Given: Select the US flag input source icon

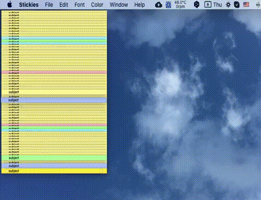Looking at the screenshot, I should [x=246, y=5].
